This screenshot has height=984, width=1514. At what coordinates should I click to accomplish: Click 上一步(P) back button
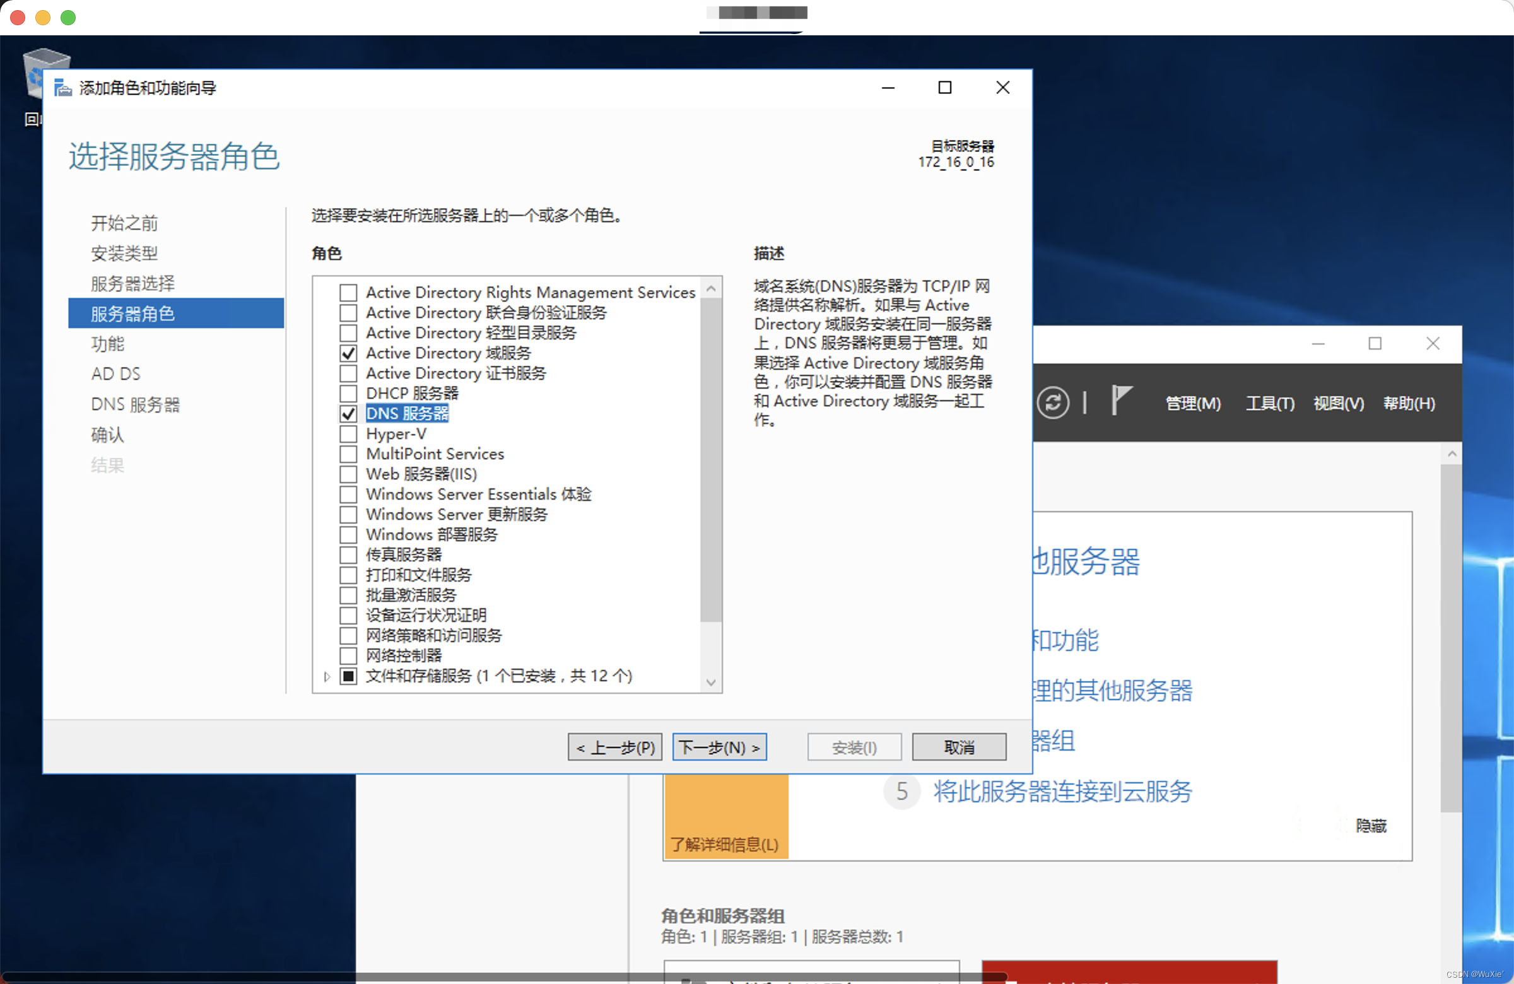tap(615, 747)
